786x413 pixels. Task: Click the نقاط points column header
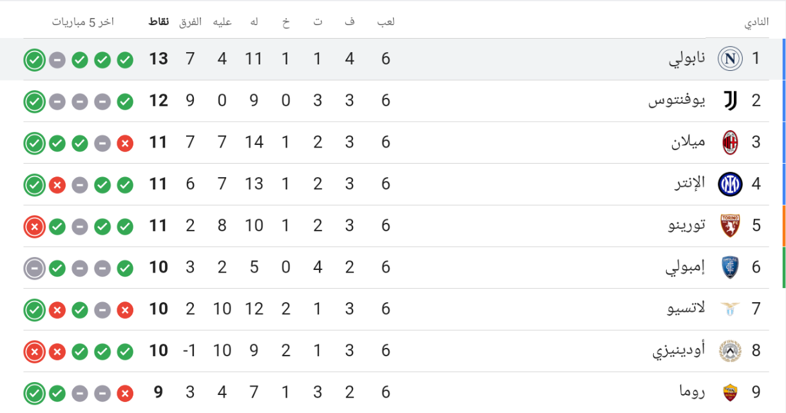(x=159, y=21)
